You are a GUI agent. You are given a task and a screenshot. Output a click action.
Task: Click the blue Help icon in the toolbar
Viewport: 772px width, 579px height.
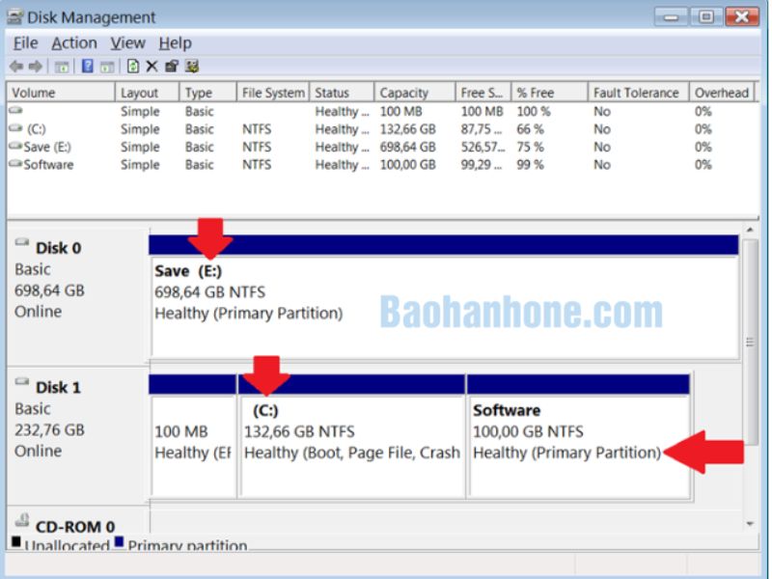click(87, 67)
